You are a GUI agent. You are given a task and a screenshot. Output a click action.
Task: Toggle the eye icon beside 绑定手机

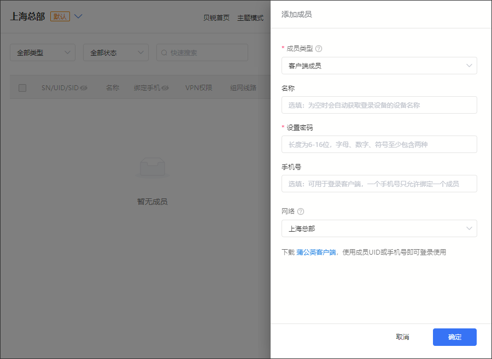click(165, 88)
